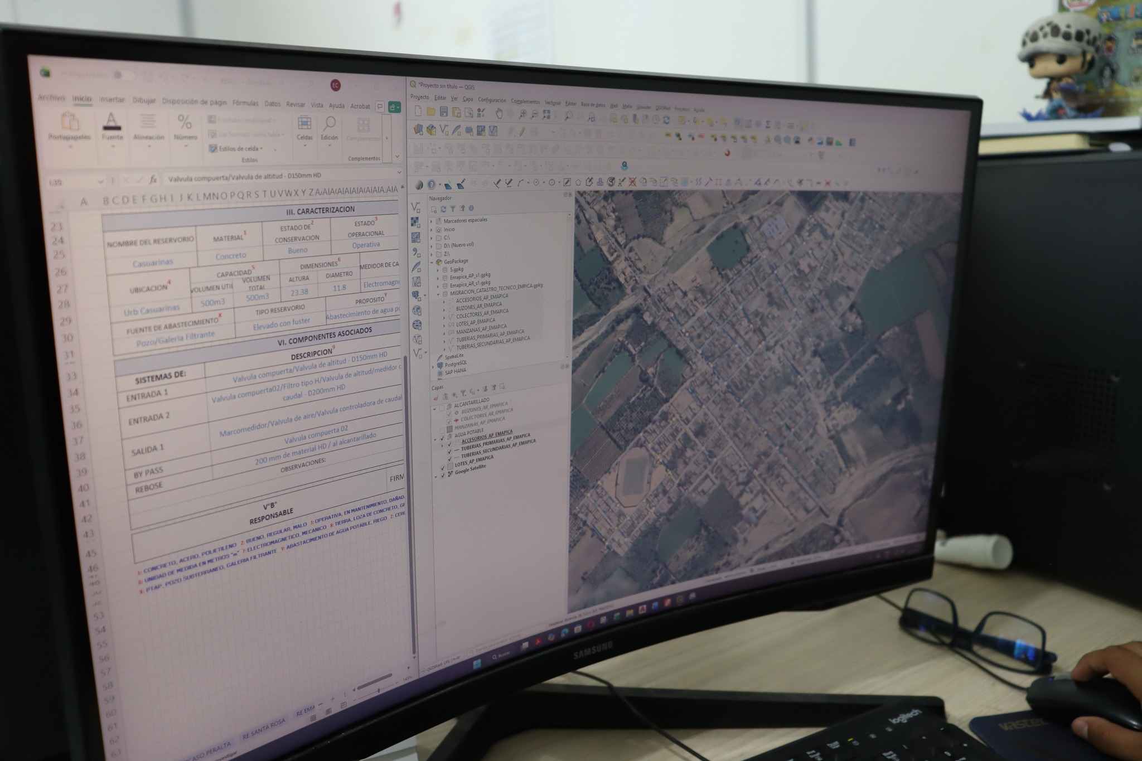Switch to Excel Insertar ribbon tab

[x=112, y=100]
